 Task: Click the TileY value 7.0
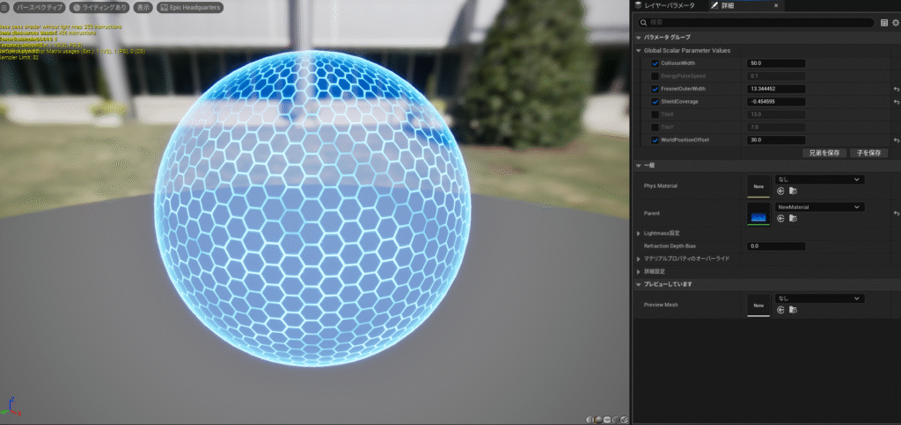pos(776,127)
